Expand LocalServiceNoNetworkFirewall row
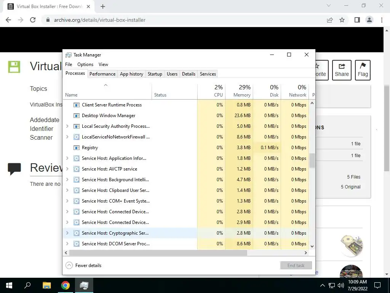Image resolution: width=390 pixels, height=293 pixels. pos(67,137)
